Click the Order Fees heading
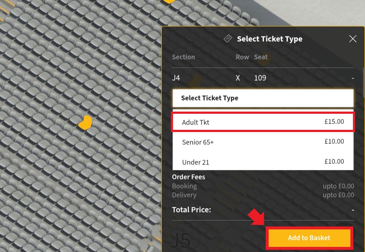This screenshot has height=252, width=365. (189, 177)
